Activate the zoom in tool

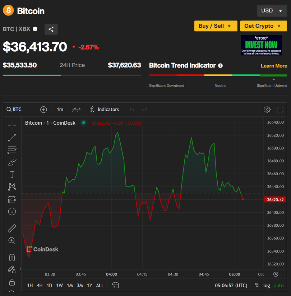click(x=12, y=241)
